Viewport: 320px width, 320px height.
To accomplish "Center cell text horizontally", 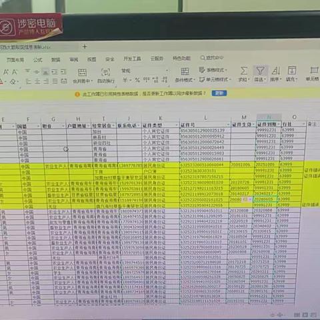I will pos(37,81).
